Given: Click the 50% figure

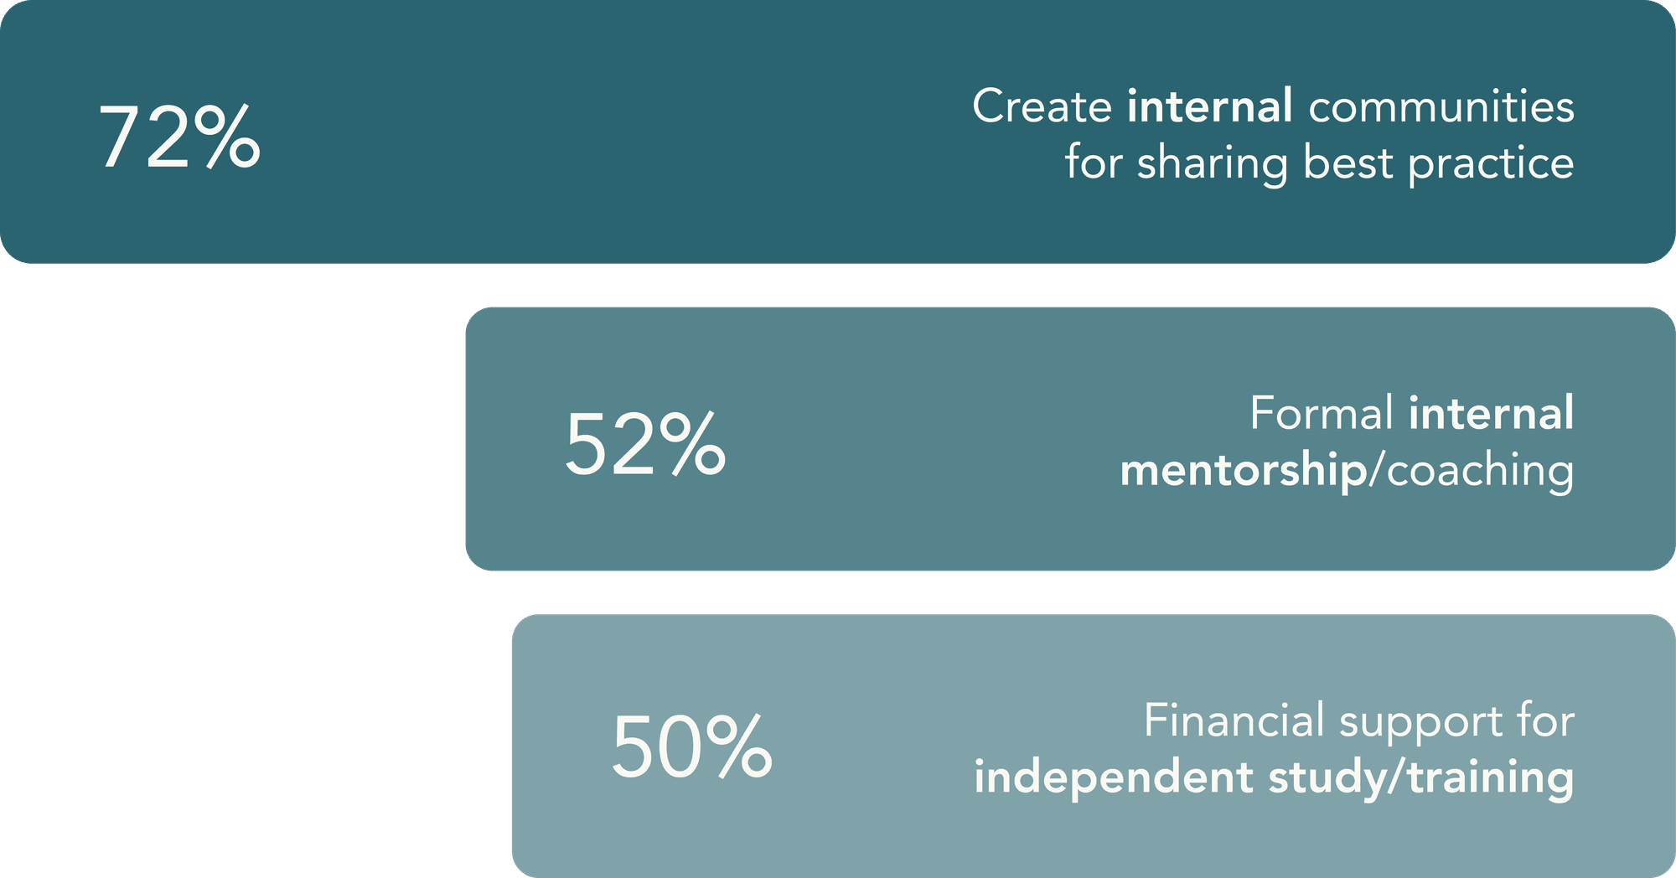Looking at the screenshot, I should coord(691,746).
